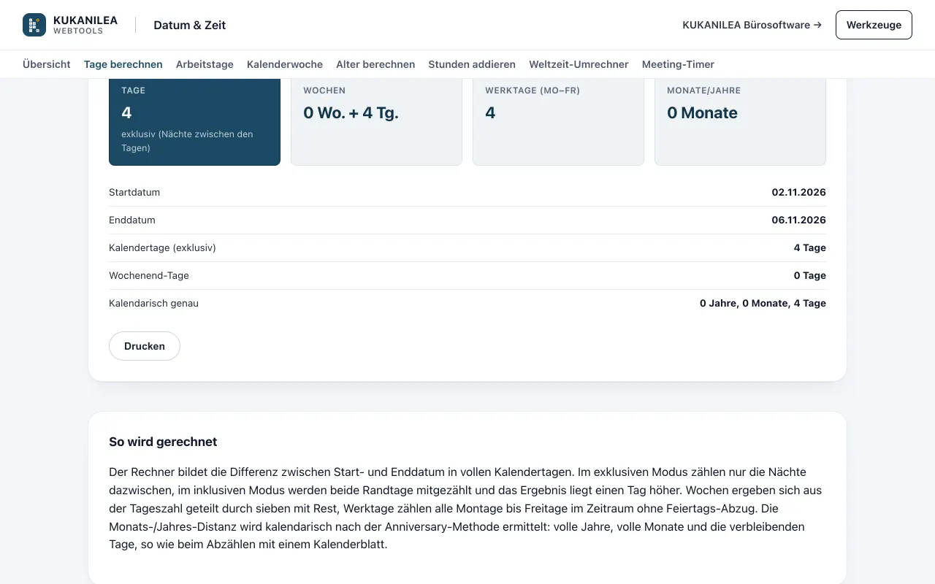The height and width of the screenshot is (584, 935).
Task: Click the Startdatum row label
Action: click(134, 193)
